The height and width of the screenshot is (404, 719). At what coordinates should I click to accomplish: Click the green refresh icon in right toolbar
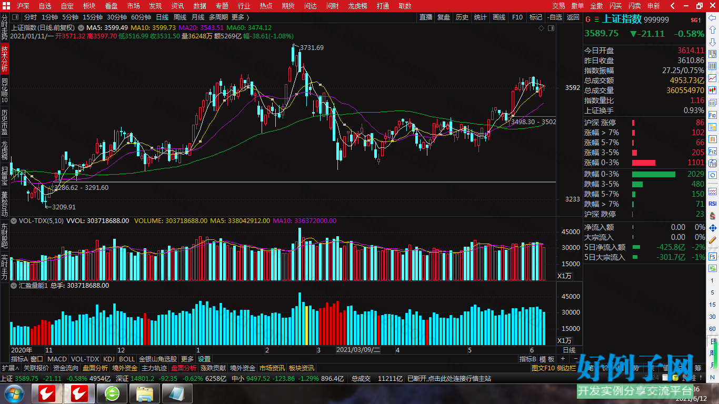[x=713, y=268]
